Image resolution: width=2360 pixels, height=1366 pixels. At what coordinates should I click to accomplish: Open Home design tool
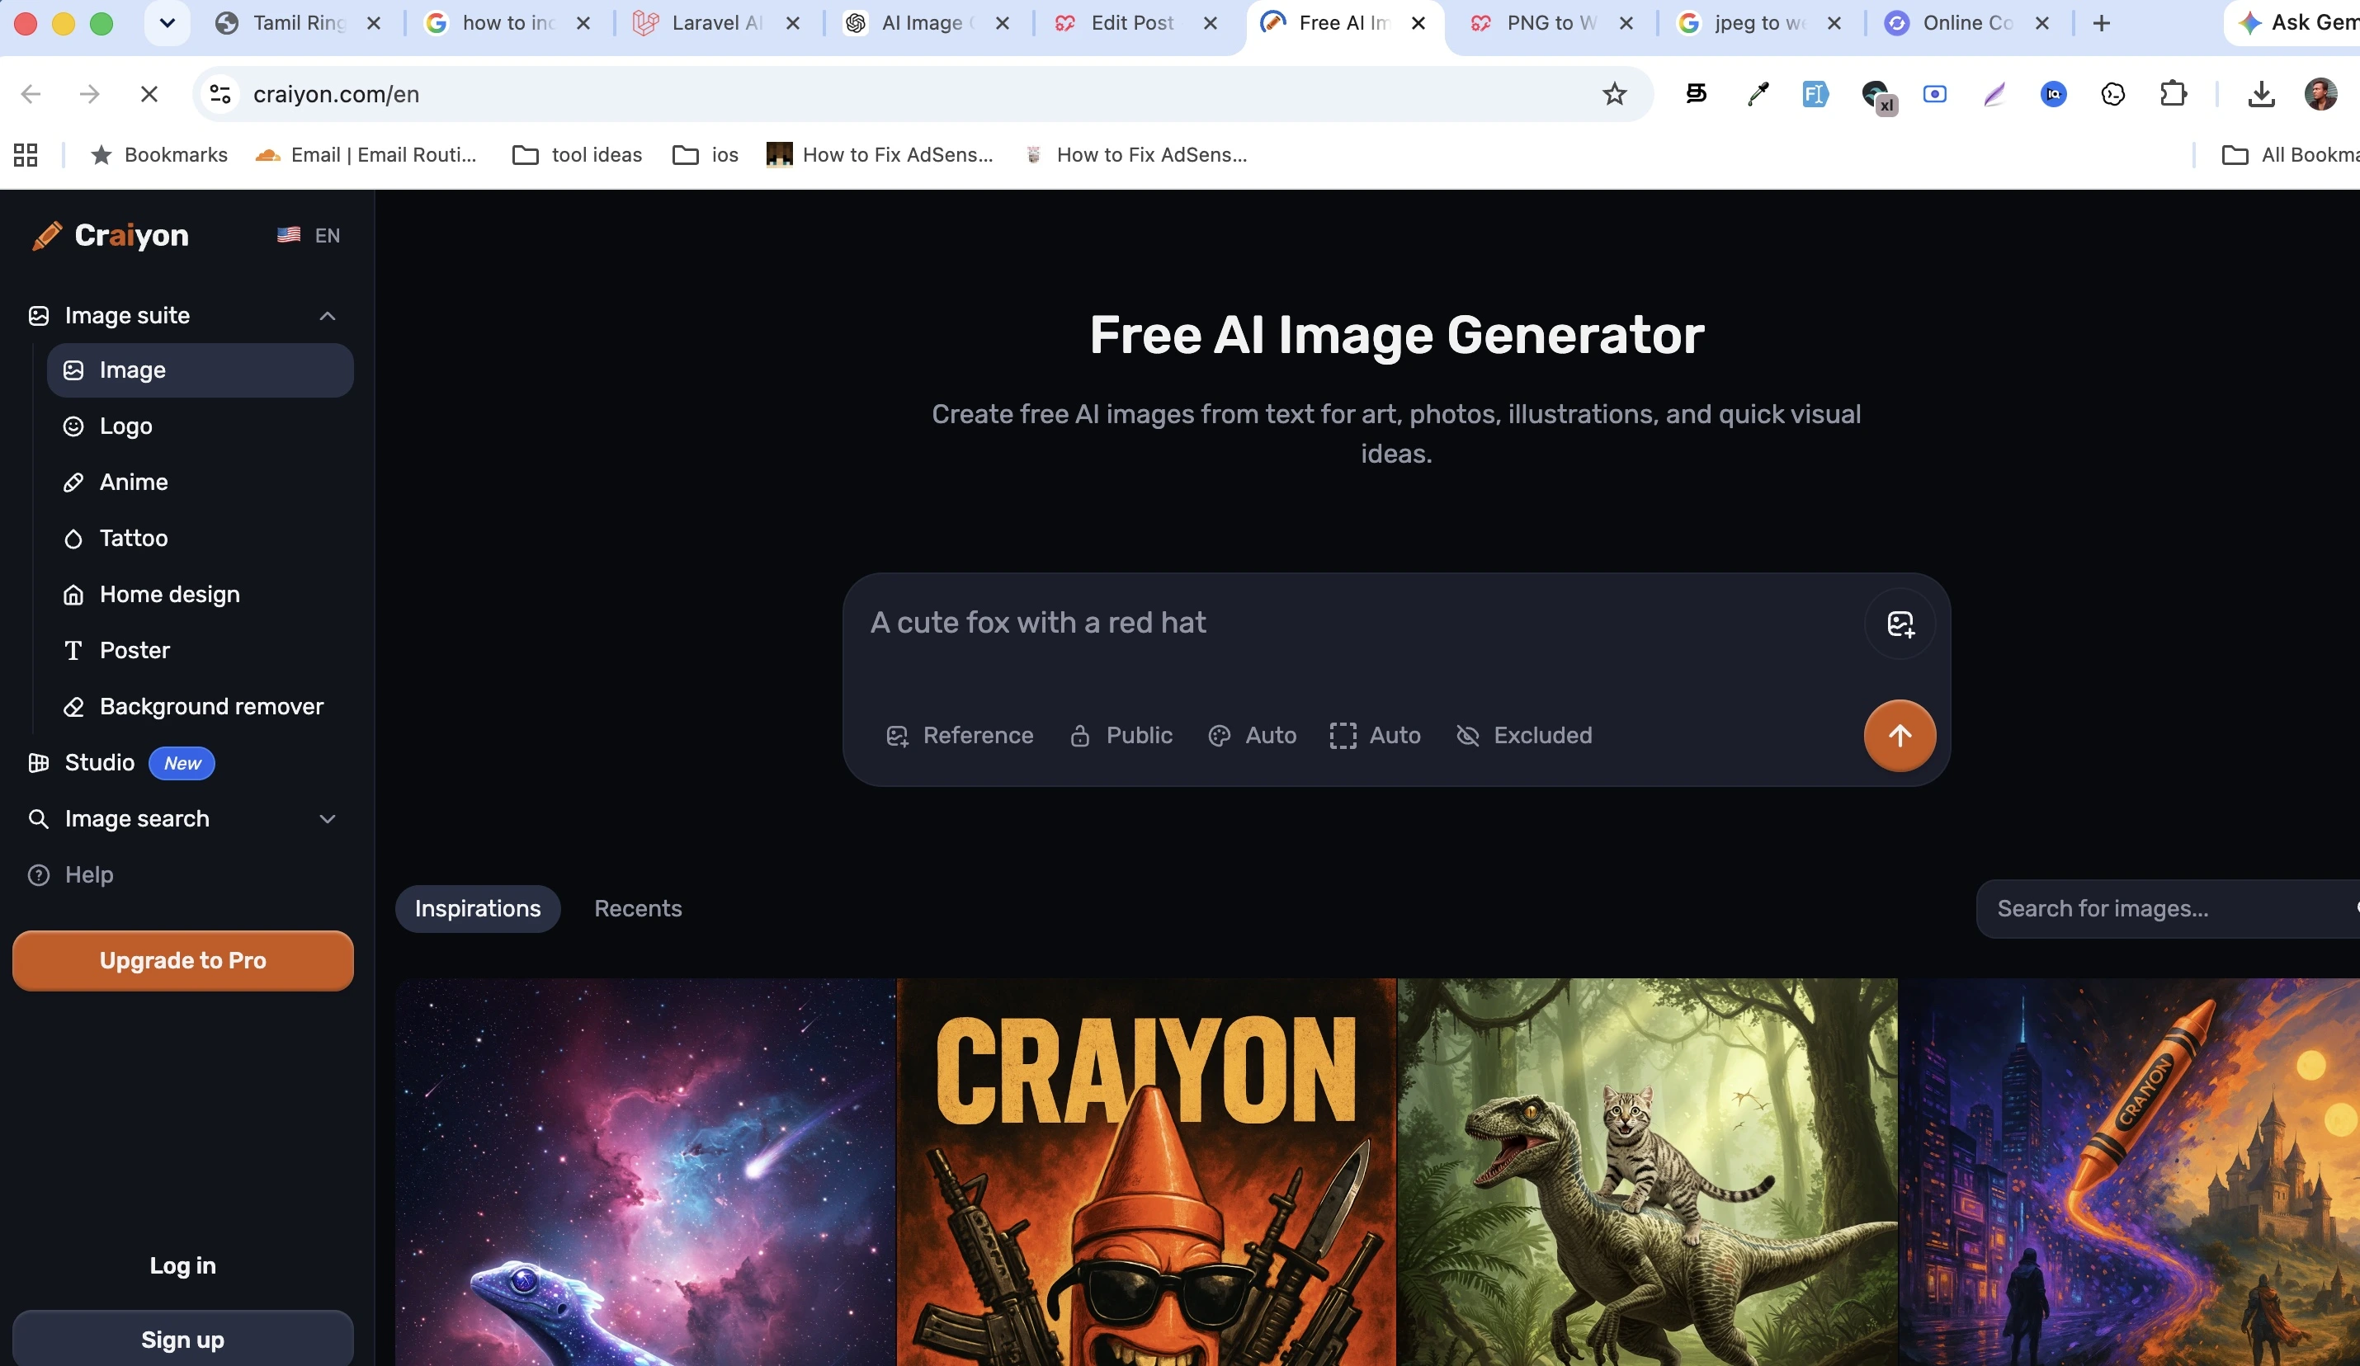(201, 595)
